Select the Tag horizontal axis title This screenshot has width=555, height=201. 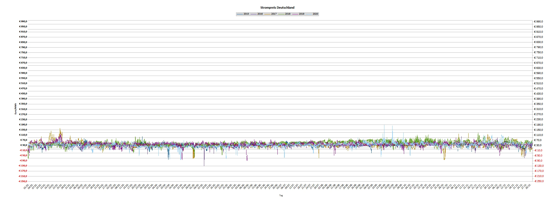(x=281, y=195)
